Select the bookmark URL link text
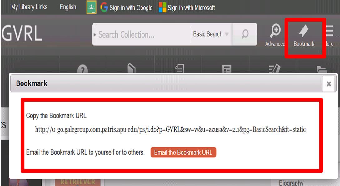The width and height of the screenshot is (340, 186). (170, 129)
